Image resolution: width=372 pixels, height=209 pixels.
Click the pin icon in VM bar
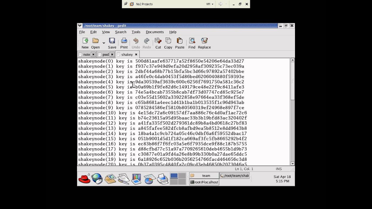tap(126, 4)
